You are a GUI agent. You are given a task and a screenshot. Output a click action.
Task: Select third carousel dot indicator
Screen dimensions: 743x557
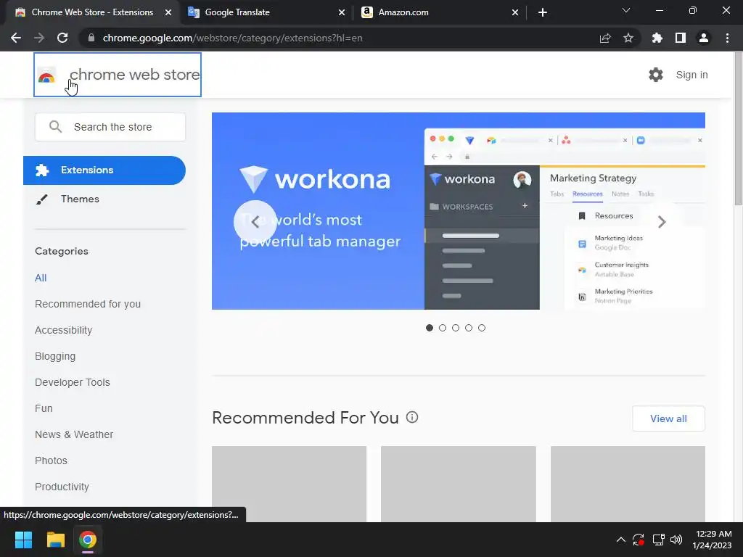456,328
